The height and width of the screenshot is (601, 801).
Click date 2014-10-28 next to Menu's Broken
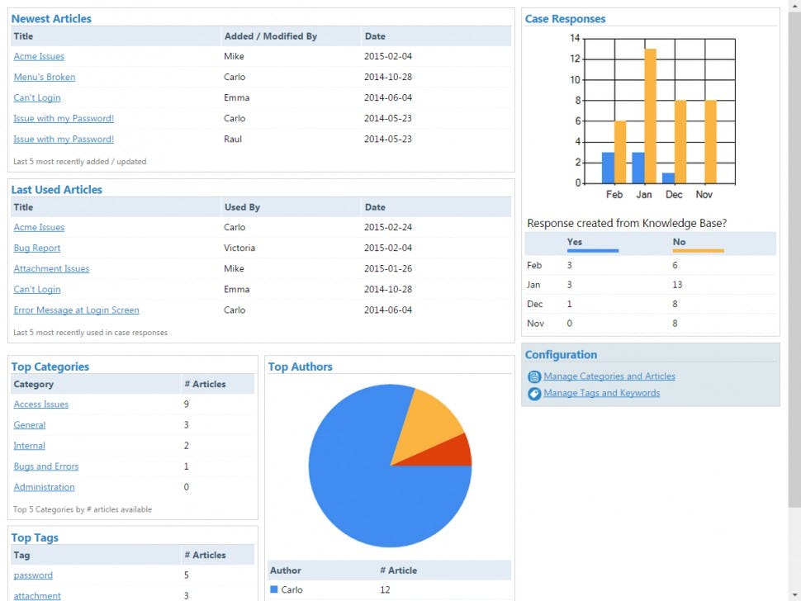[x=388, y=77]
